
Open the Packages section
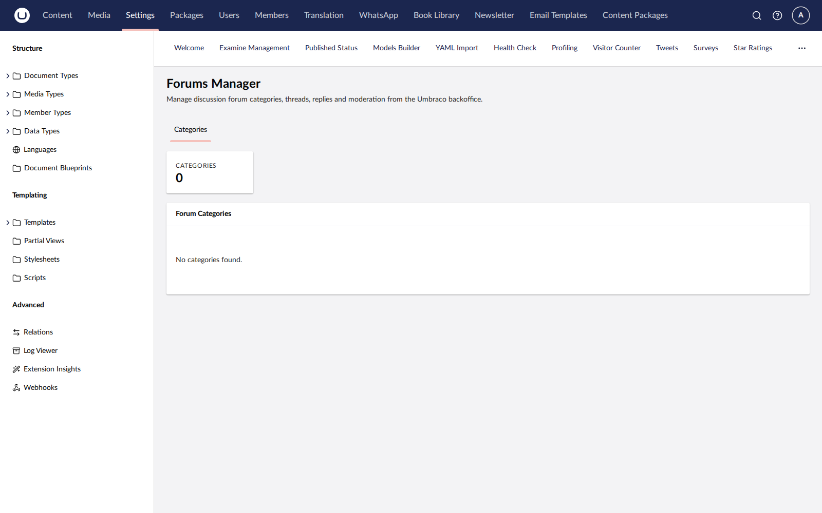(186, 15)
